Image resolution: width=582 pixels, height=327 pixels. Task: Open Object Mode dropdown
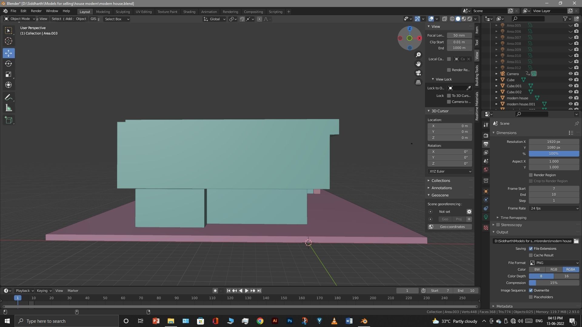pos(20,19)
